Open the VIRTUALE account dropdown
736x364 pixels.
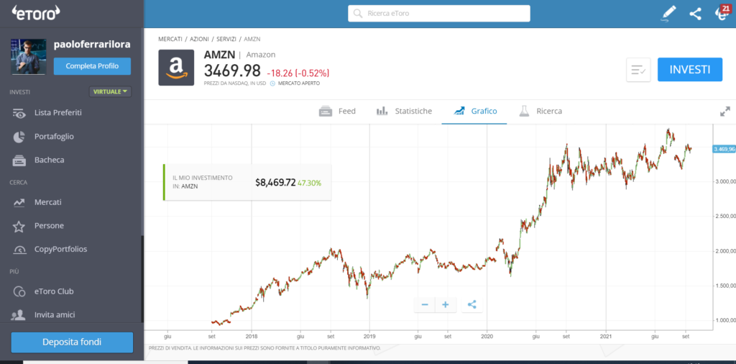click(x=110, y=91)
